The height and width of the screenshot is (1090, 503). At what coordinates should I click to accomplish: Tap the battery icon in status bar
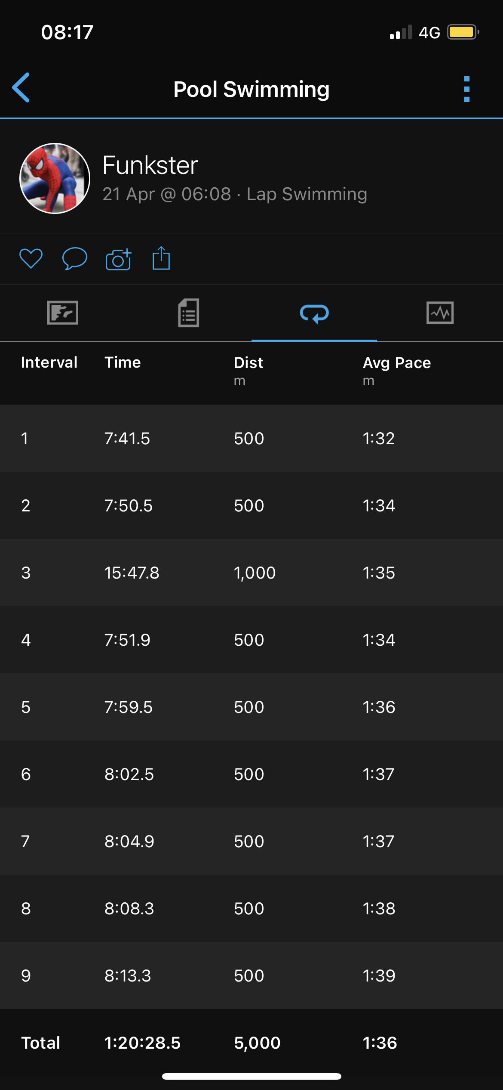pos(463,32)
